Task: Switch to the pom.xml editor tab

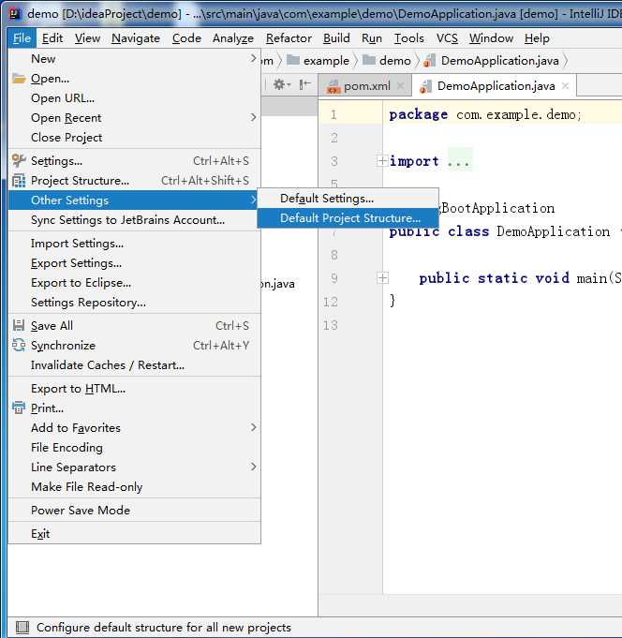Action: click(x=365, y=86)
